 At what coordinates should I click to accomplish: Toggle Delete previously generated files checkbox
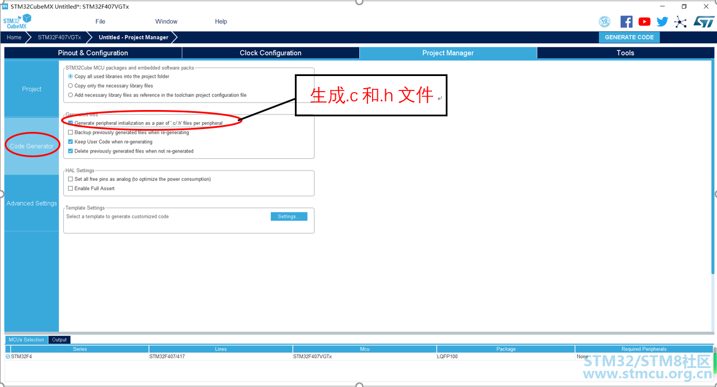tap(70, 151)
